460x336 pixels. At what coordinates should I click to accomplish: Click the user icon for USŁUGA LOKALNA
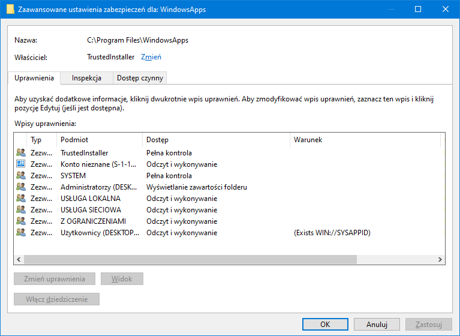21,199
